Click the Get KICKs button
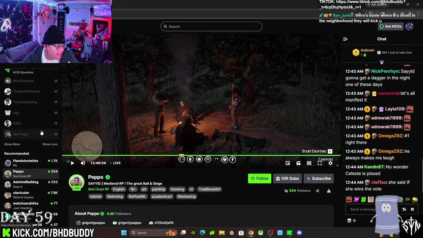The height and width of the screenshot is (238, 423). (x=390, y=26)
